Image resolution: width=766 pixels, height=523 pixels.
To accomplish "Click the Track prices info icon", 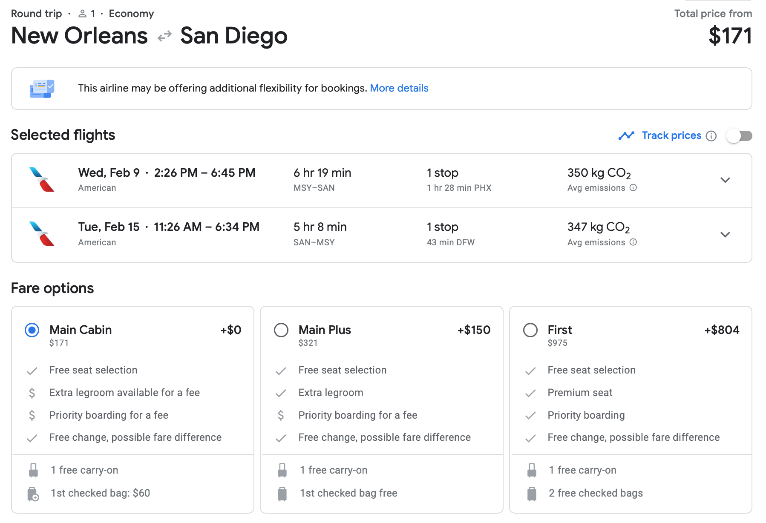I will [711, 136].
